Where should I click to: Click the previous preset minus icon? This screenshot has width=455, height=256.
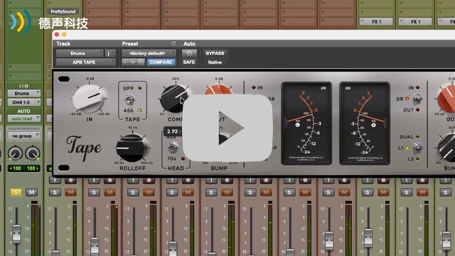[125, 62]
